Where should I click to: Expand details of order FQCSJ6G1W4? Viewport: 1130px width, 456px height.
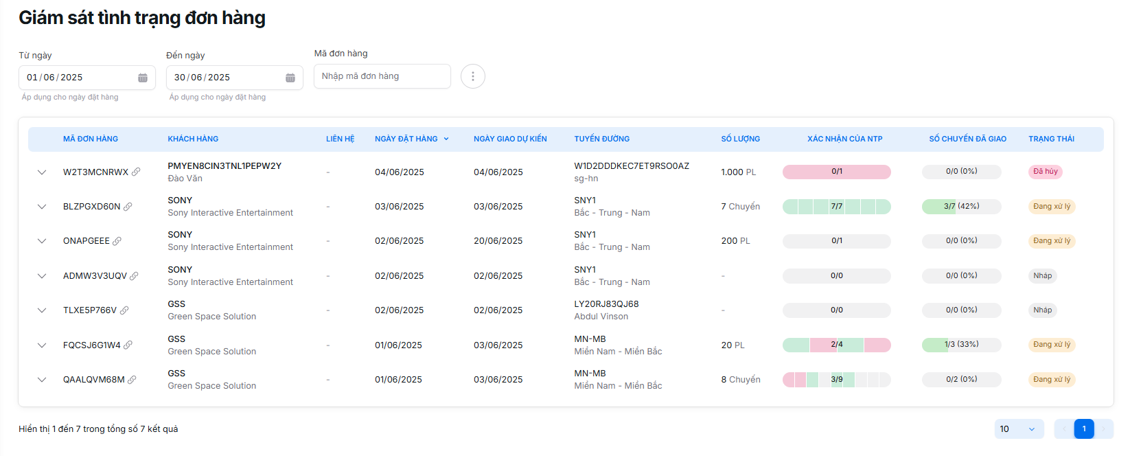(42, 345)
